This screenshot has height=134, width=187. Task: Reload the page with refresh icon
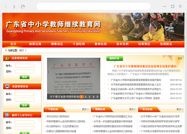[x=23, y=7]
